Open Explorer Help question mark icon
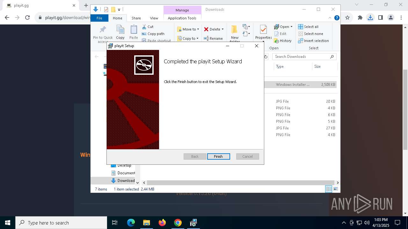This screenshot has height=229, width=408. tap(337, 18)
